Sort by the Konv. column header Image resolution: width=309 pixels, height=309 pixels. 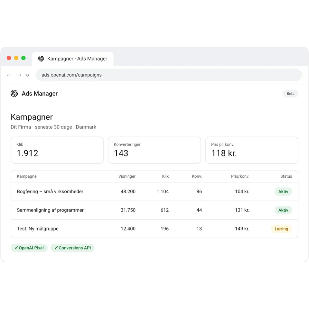click(197, 176)
